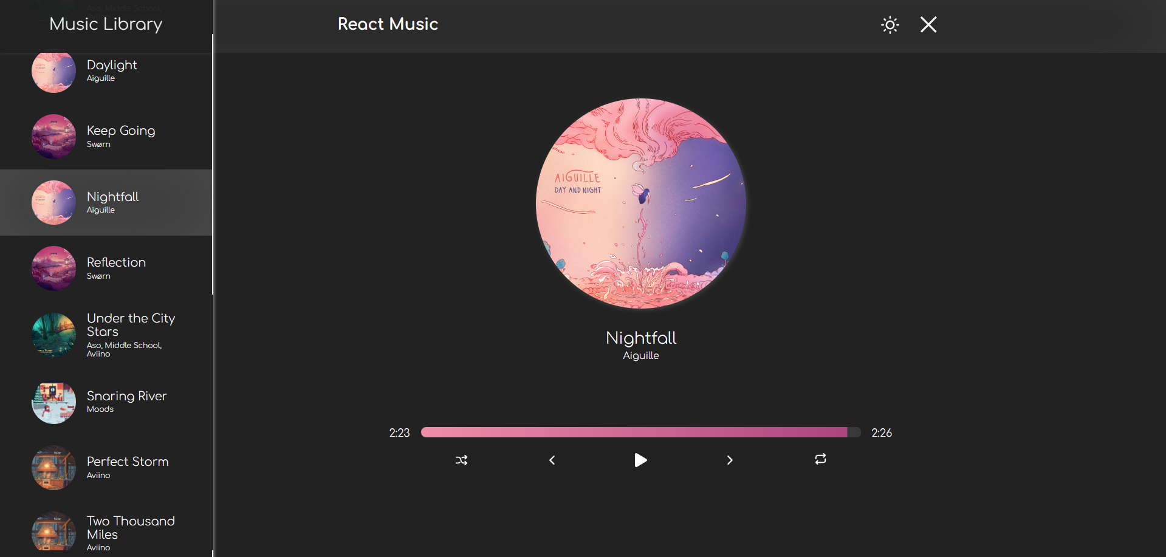
Task: Click the elapsed time 2:23
Action: point(399,433)
